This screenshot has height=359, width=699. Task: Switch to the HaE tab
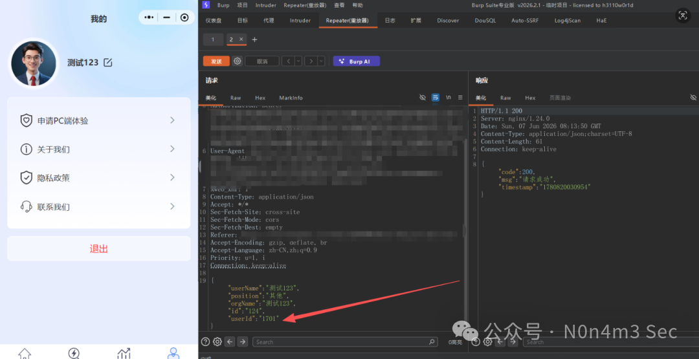[601, 21]
